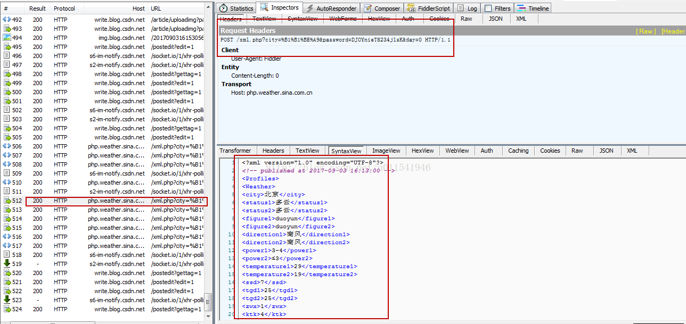Viewport: 686px width, 324px height.
Task: Sort sessions by the URL column header
Action: click(x=176, y=9)
